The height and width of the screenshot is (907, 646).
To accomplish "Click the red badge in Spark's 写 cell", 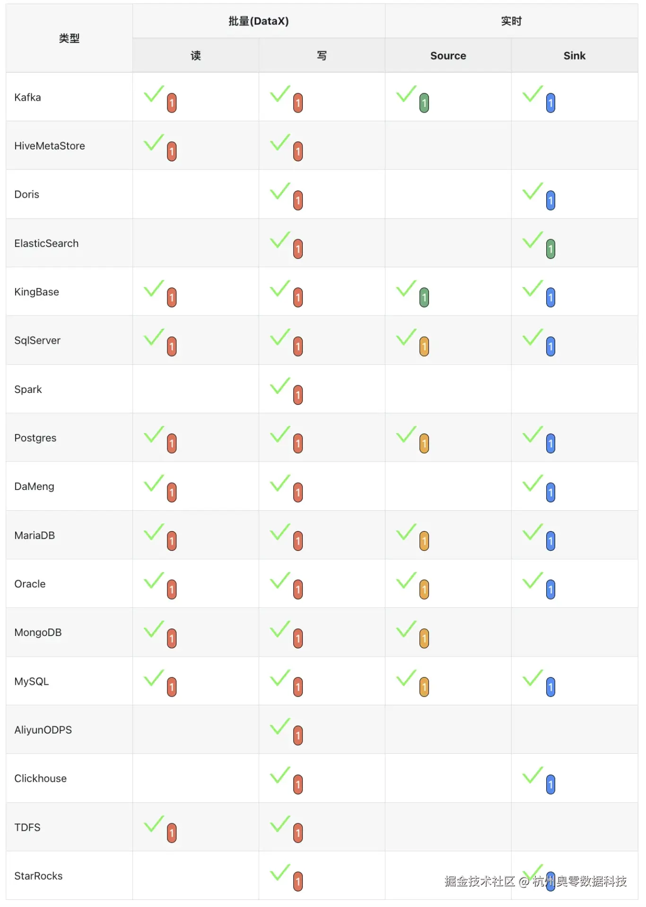I will [298, 395].
